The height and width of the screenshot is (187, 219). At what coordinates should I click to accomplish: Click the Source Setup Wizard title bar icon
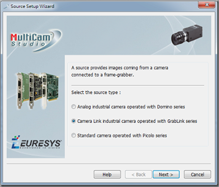(6, 6)
